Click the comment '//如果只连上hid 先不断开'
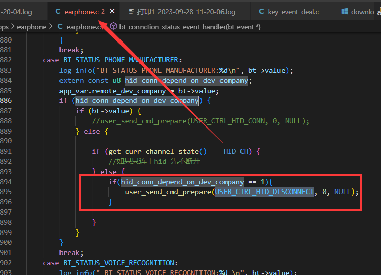Image resolution: width=381 pixels, height=275 pixels. click(x=154, y=161)
